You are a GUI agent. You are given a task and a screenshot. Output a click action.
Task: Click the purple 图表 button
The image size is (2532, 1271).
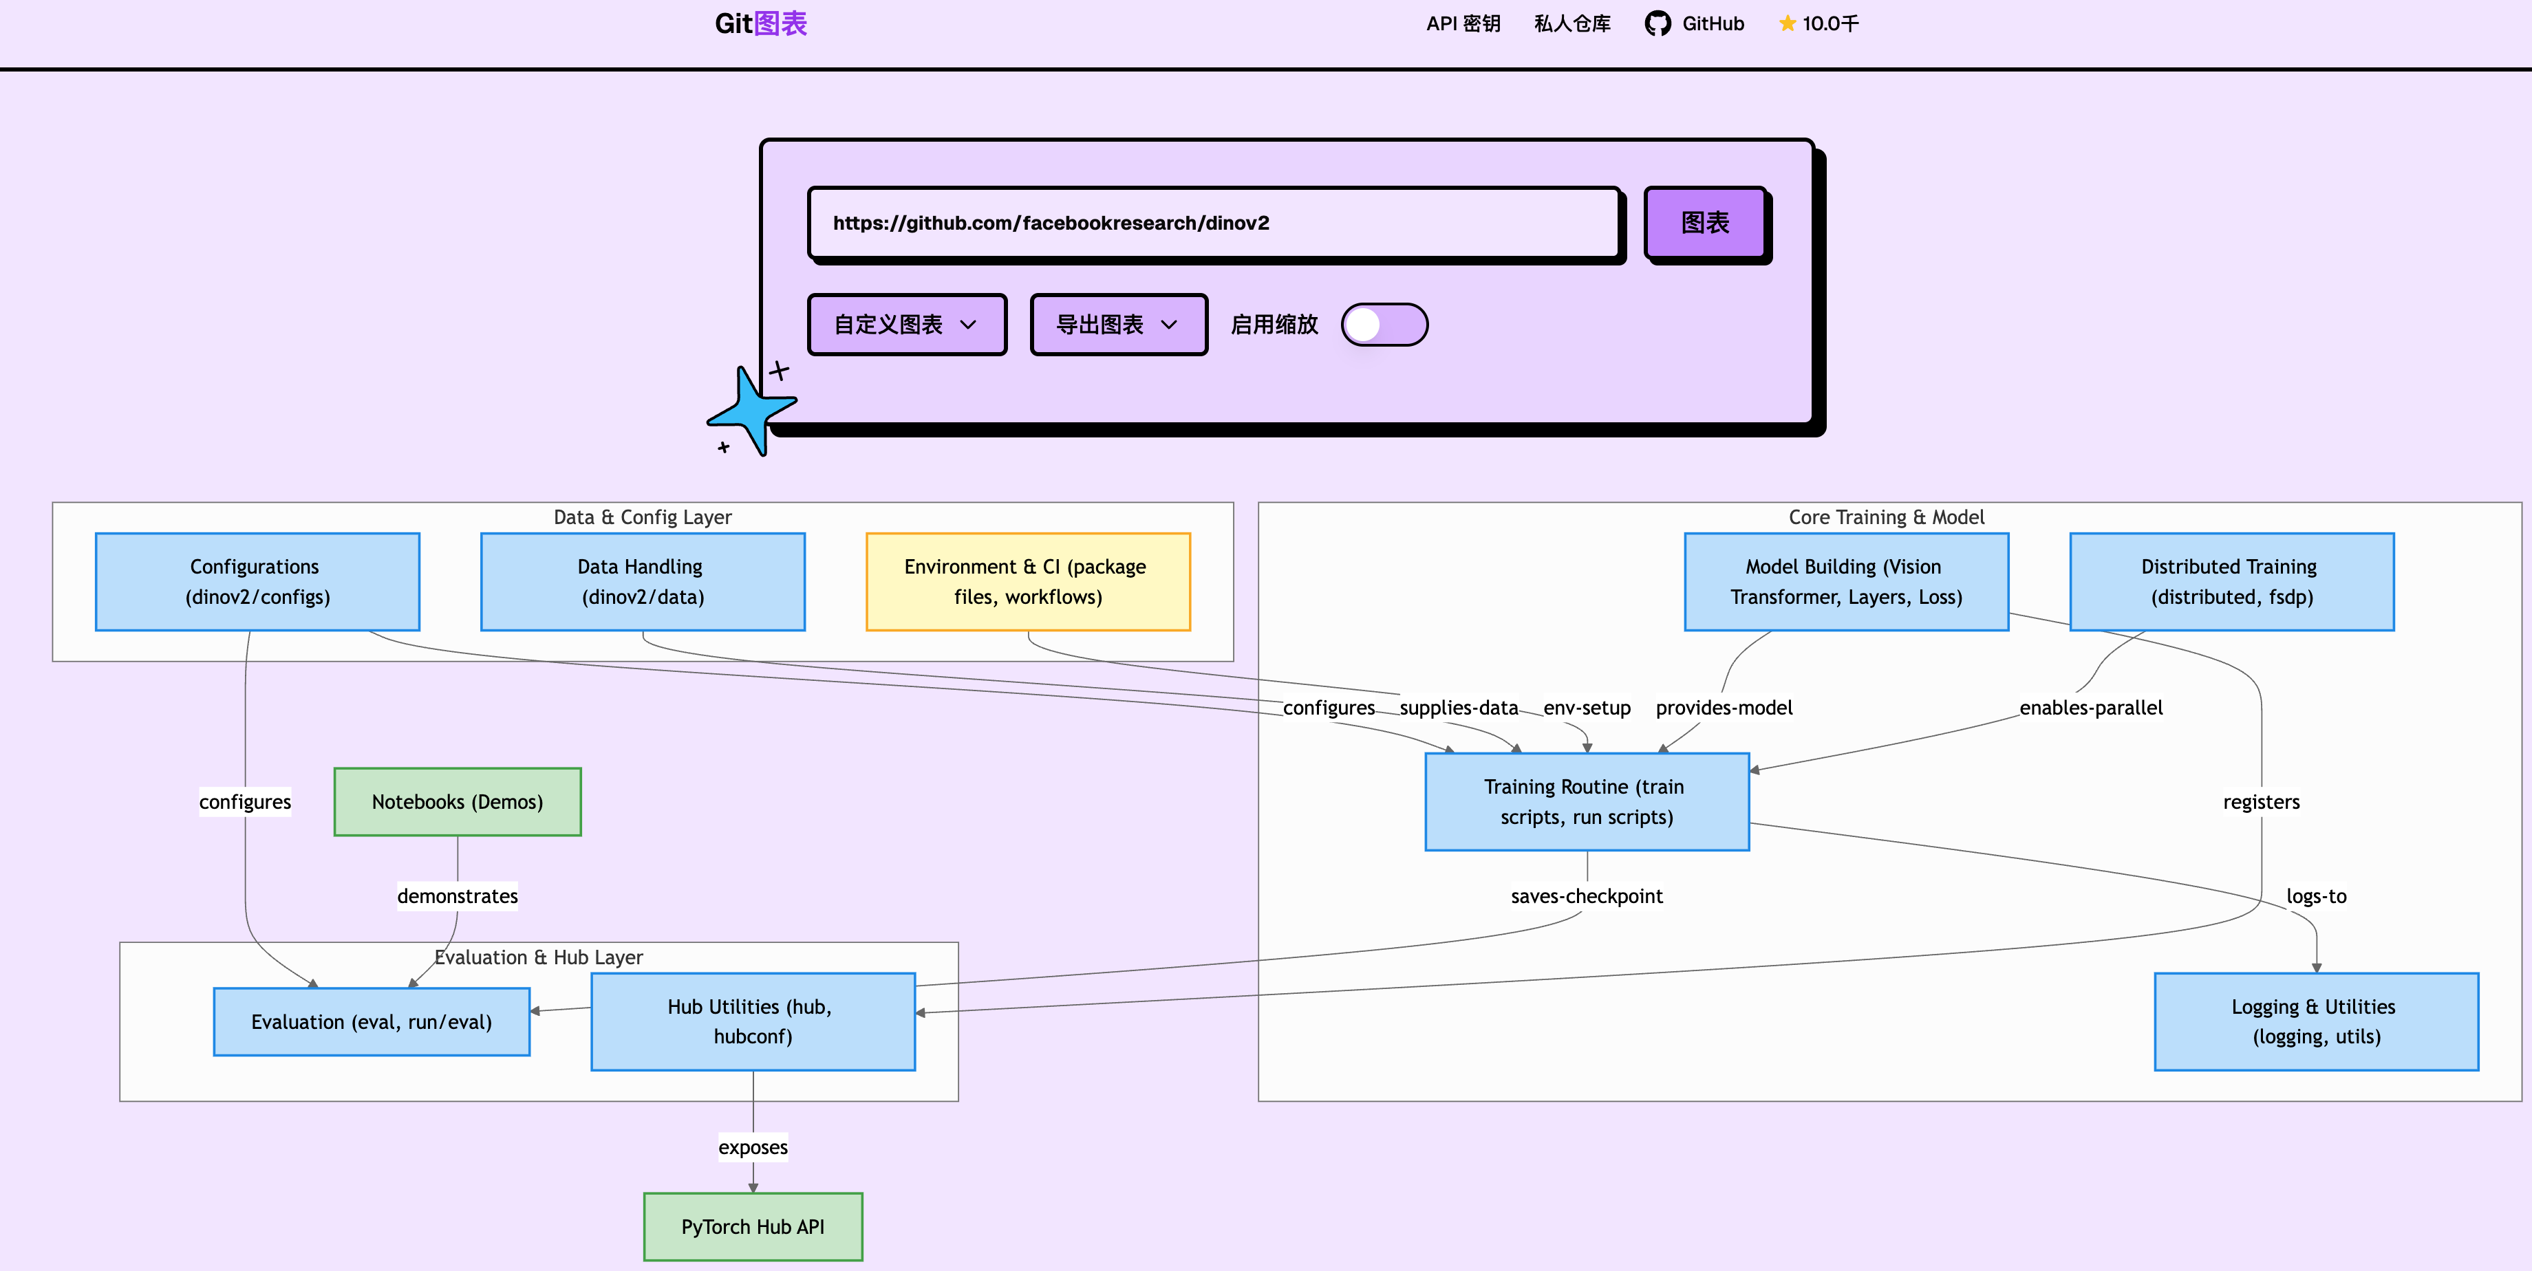tap(1706, 223)
